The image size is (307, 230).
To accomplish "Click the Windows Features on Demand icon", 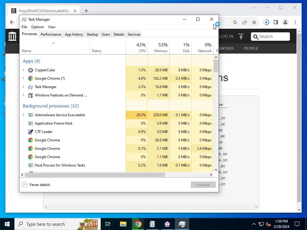I will tap(30, 95).
